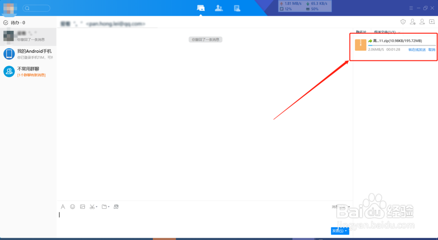Expand the send button options arrow
Image resolution: width=438 pixels, height=240 pixels.
tap(346, 231)
